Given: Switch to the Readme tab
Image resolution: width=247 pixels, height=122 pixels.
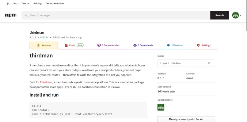Looking at the screenshot, I should point(44,45).
